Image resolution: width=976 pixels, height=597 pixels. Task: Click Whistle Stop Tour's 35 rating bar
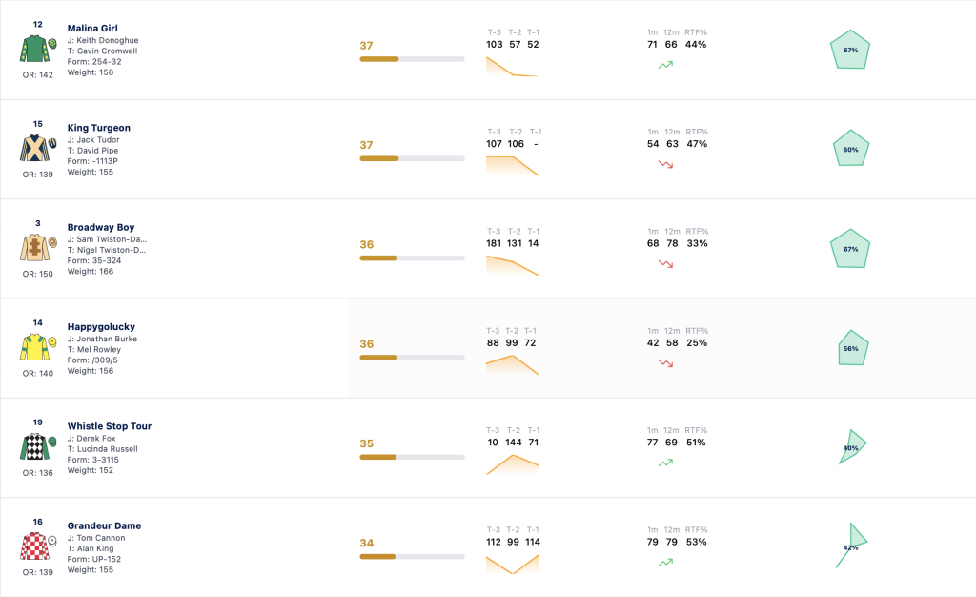coord(412,457)
